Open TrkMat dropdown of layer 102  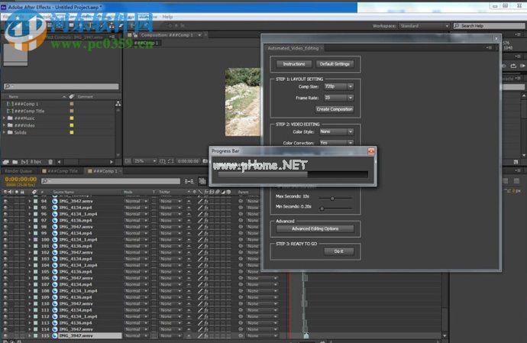pos(170,253)
